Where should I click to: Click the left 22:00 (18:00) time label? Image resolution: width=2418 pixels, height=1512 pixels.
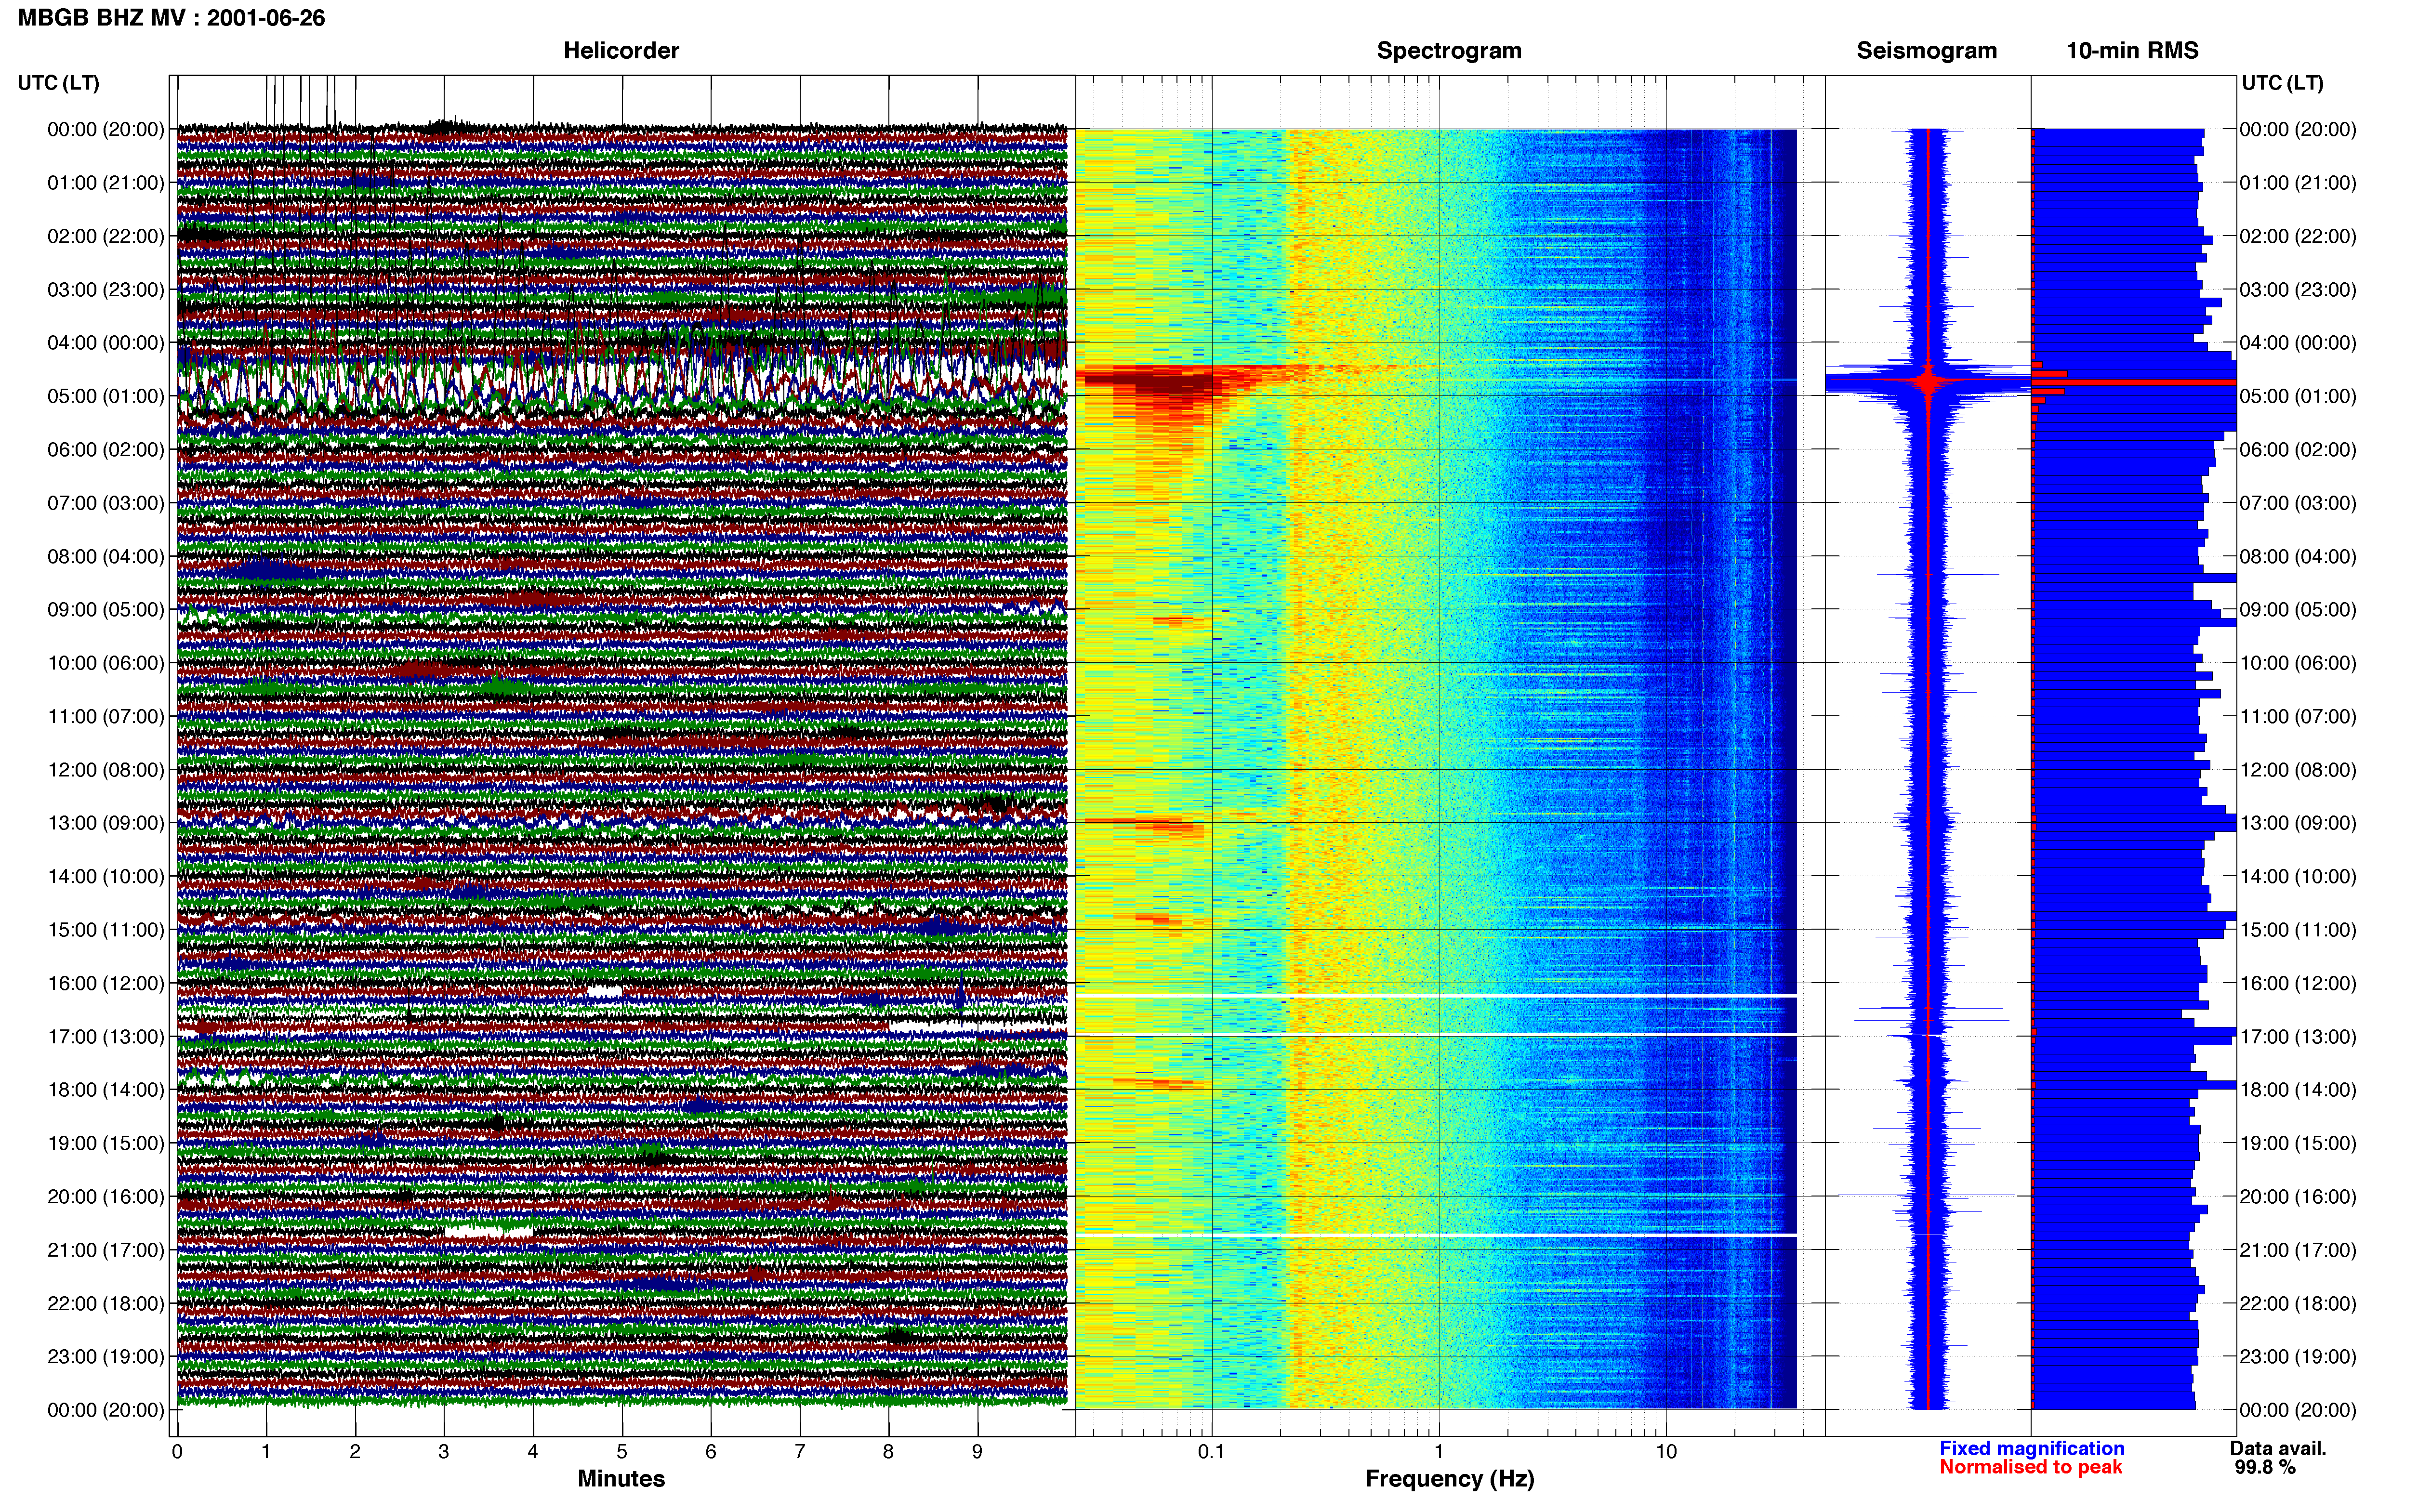[106, 1304]
